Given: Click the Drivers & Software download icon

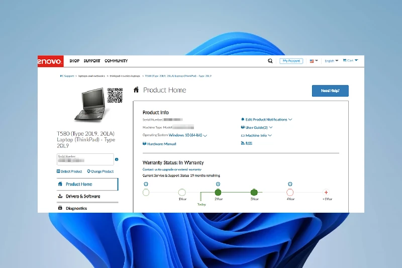Looking at the screenshot, I should point(60,196).
